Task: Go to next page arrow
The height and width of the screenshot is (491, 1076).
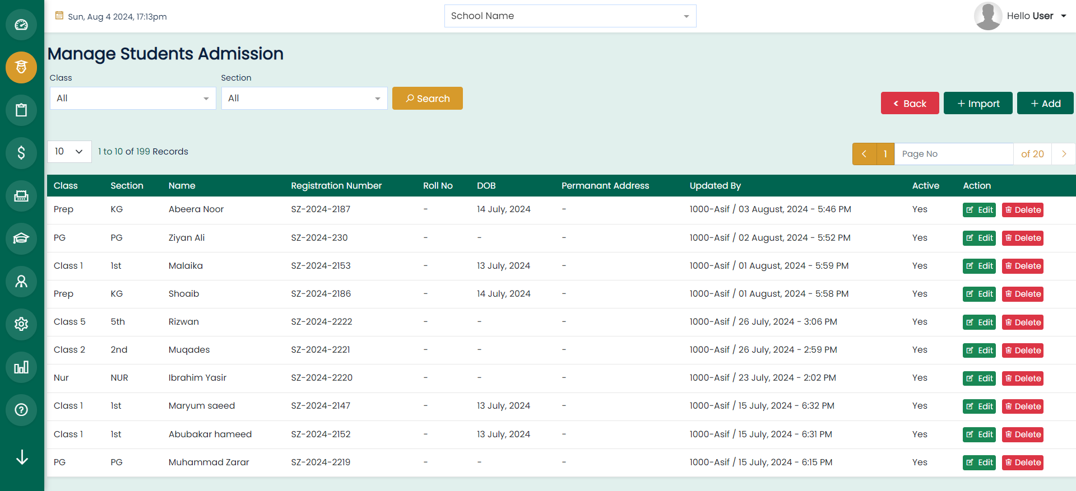Action: (x=1064, y=154)
